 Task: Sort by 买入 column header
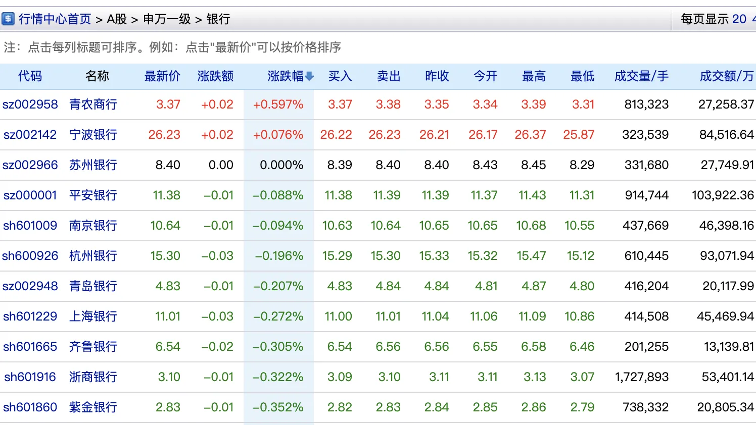click(x=340, y=76)
